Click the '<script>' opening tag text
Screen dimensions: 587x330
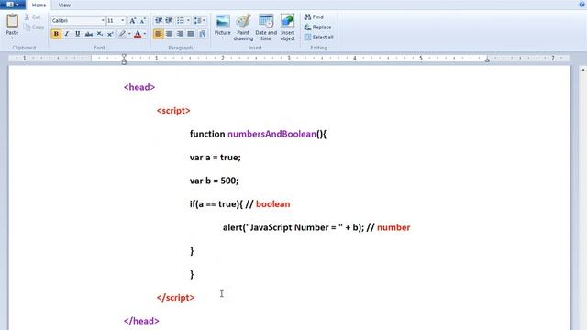pyautogui.click(x=173, y=111)
